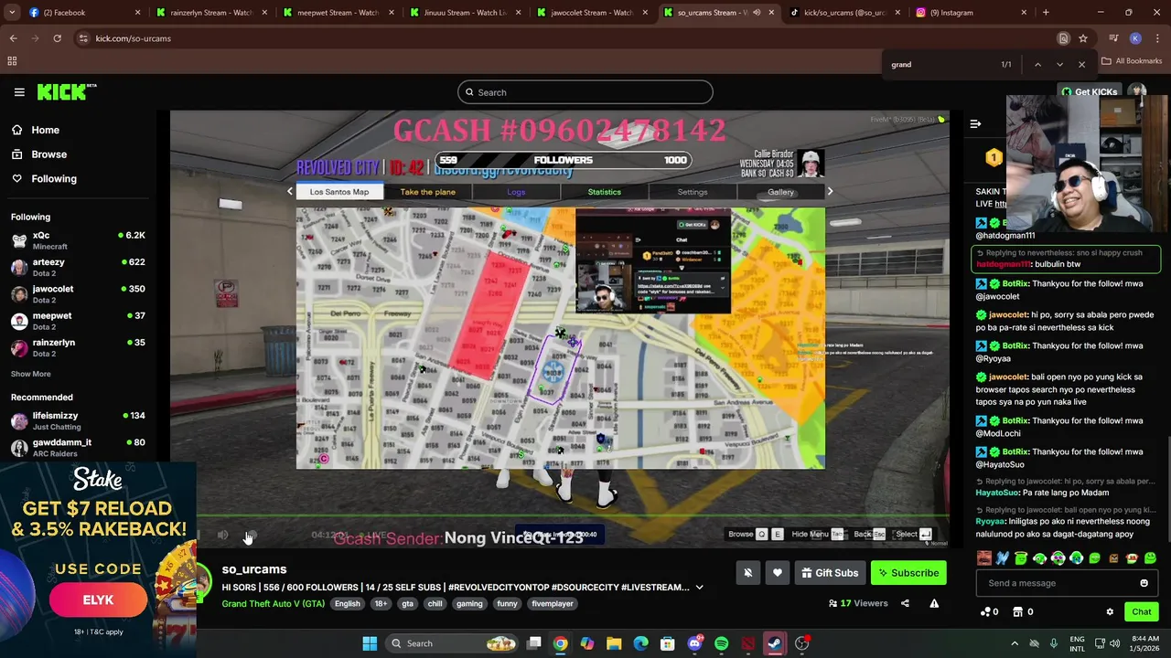Image resolution: width=1171 pixels, height=658 pixels.
Task: Go to next find result
Action: tap(1059, 65)
